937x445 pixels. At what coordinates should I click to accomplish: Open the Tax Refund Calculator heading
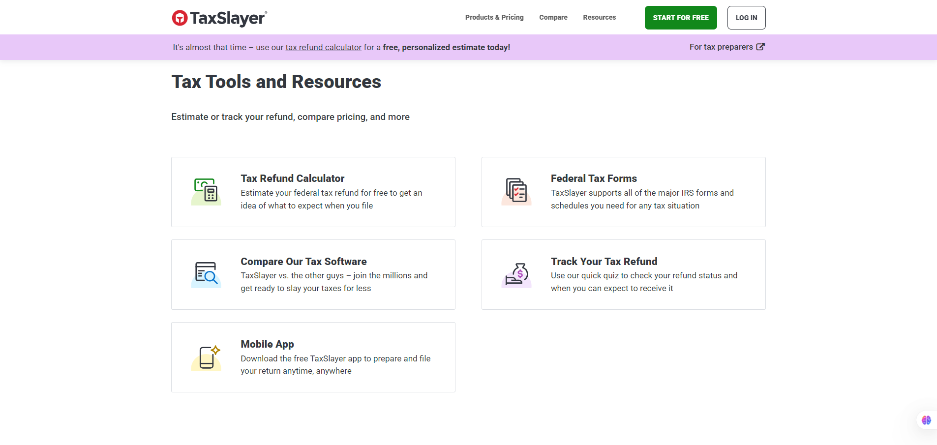click(x=292, y=178)
